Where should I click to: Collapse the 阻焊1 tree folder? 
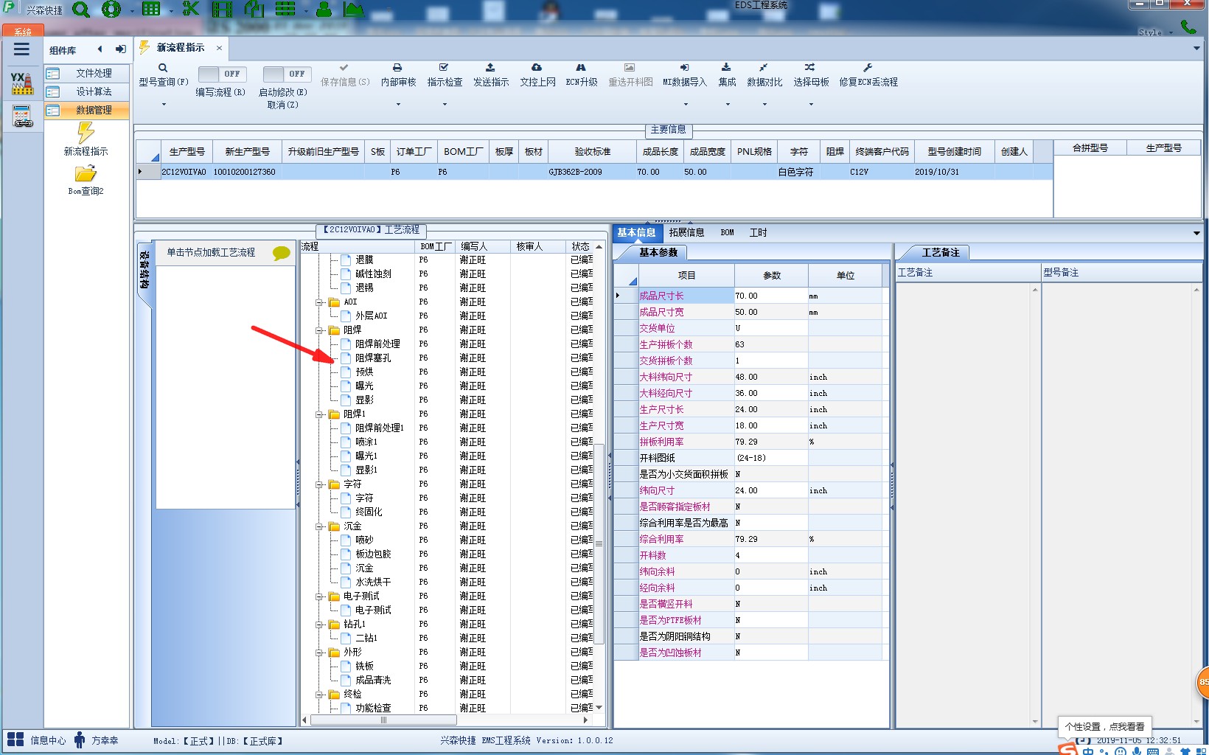pos(320,414)
